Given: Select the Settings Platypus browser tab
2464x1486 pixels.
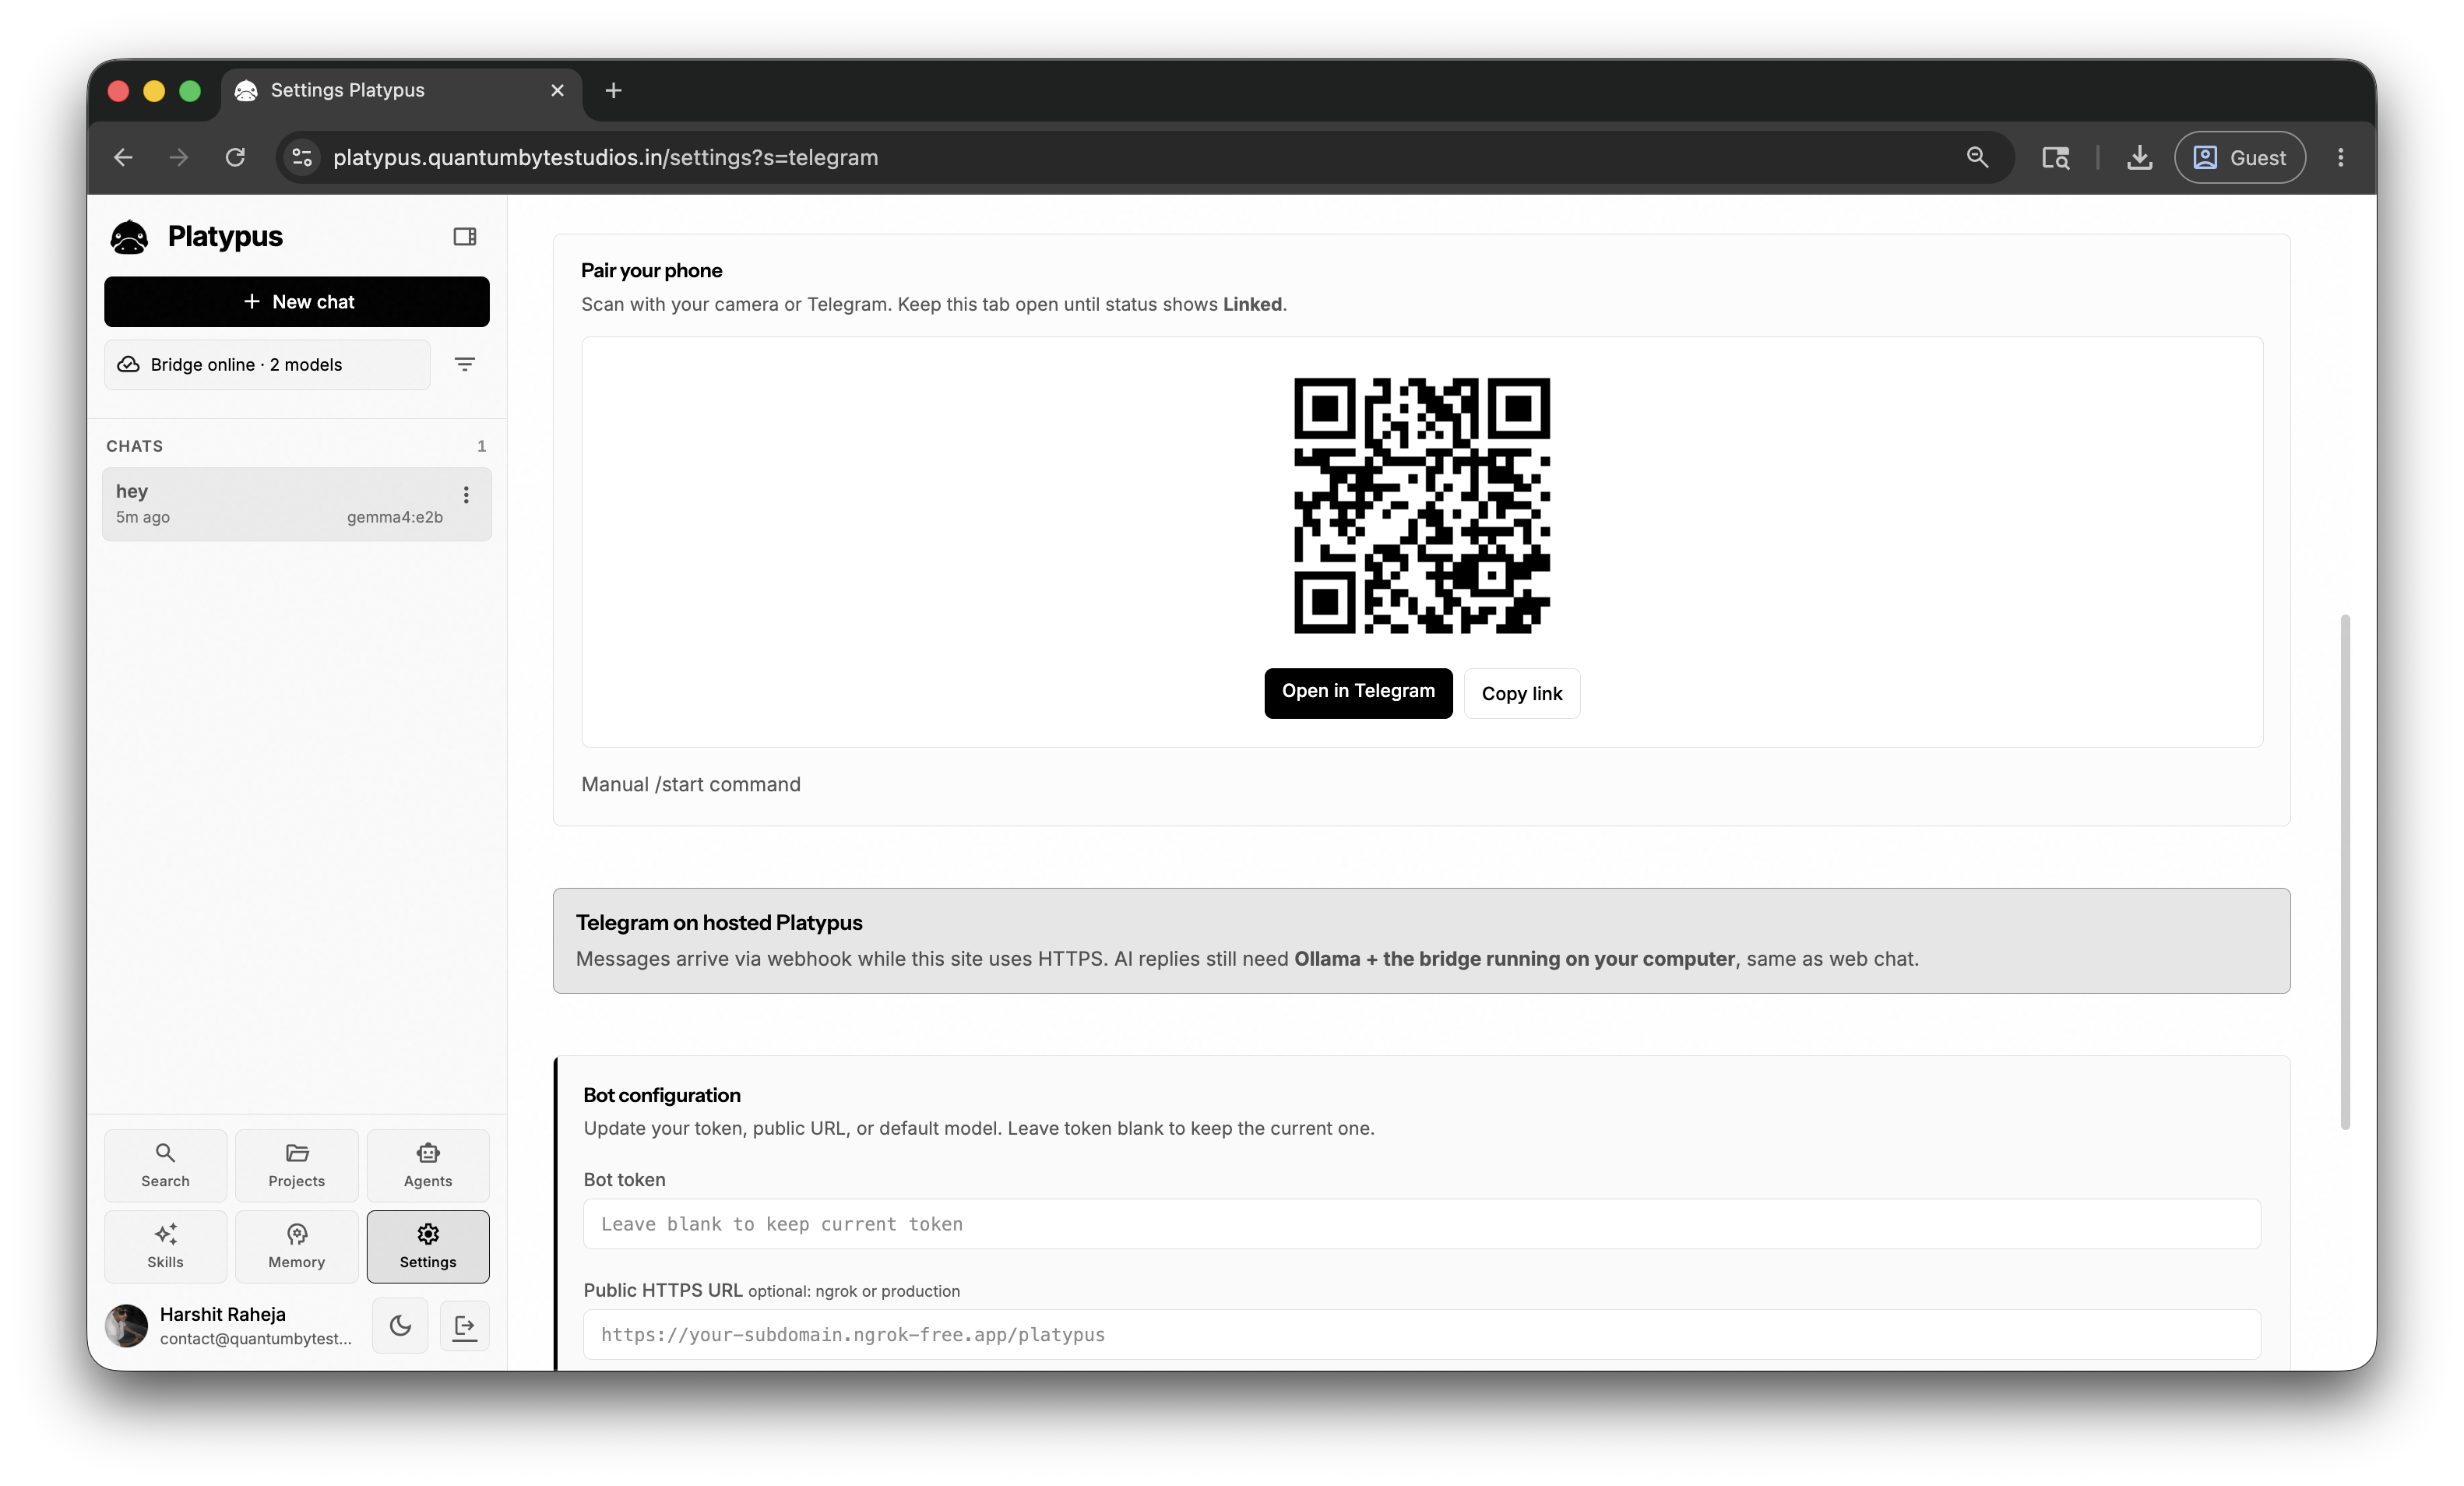Looking at the screenshot, I should point(400,90).
